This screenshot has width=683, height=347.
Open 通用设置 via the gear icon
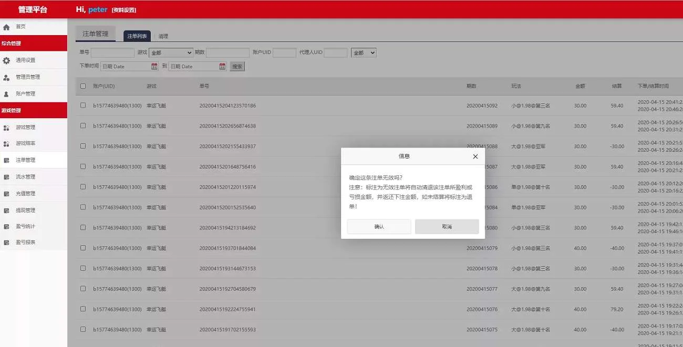(x=6, y=60)
